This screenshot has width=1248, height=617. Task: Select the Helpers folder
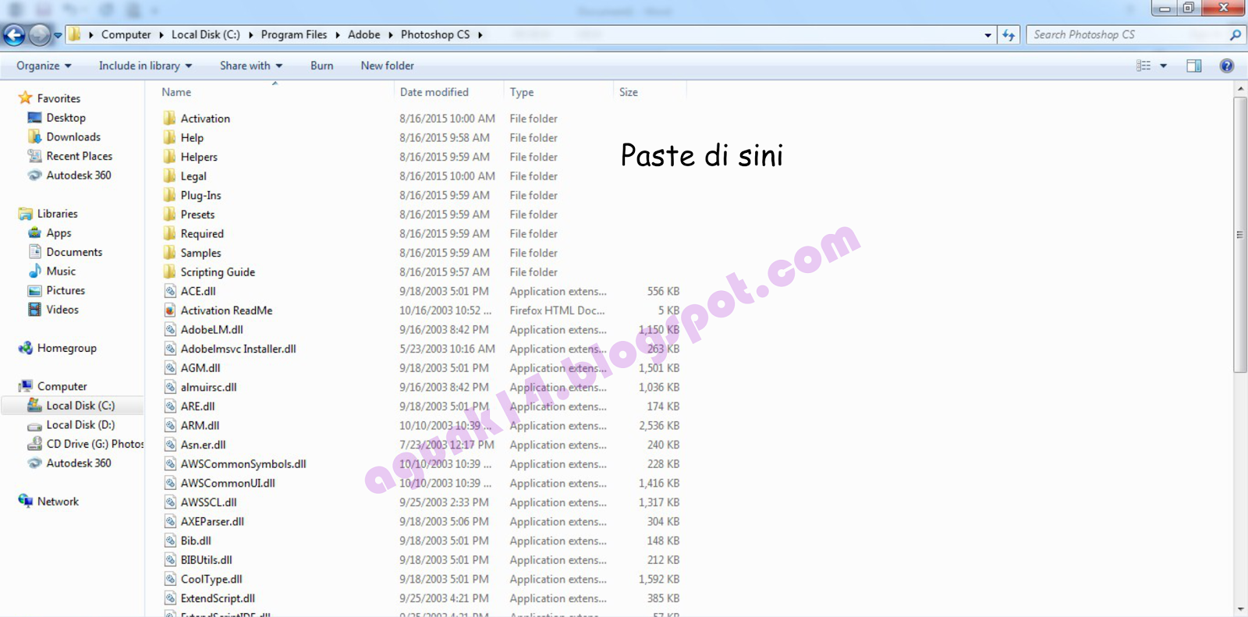point(199,157)
